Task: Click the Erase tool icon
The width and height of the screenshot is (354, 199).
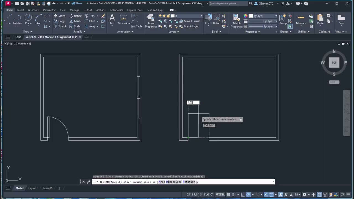Action: (103, 16)
